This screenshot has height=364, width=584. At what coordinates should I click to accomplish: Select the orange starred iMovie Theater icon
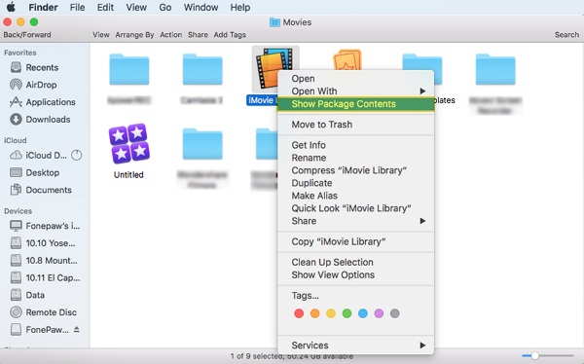tap(347, 59)
